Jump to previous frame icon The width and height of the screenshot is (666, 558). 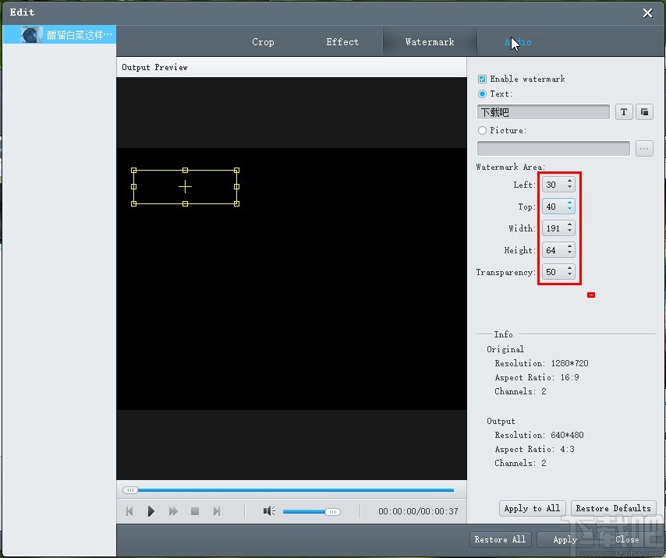pos(129,511)
